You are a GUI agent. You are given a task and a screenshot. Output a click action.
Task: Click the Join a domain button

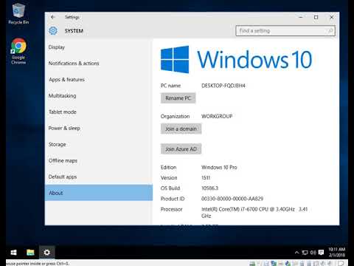[x=181, y=129]
